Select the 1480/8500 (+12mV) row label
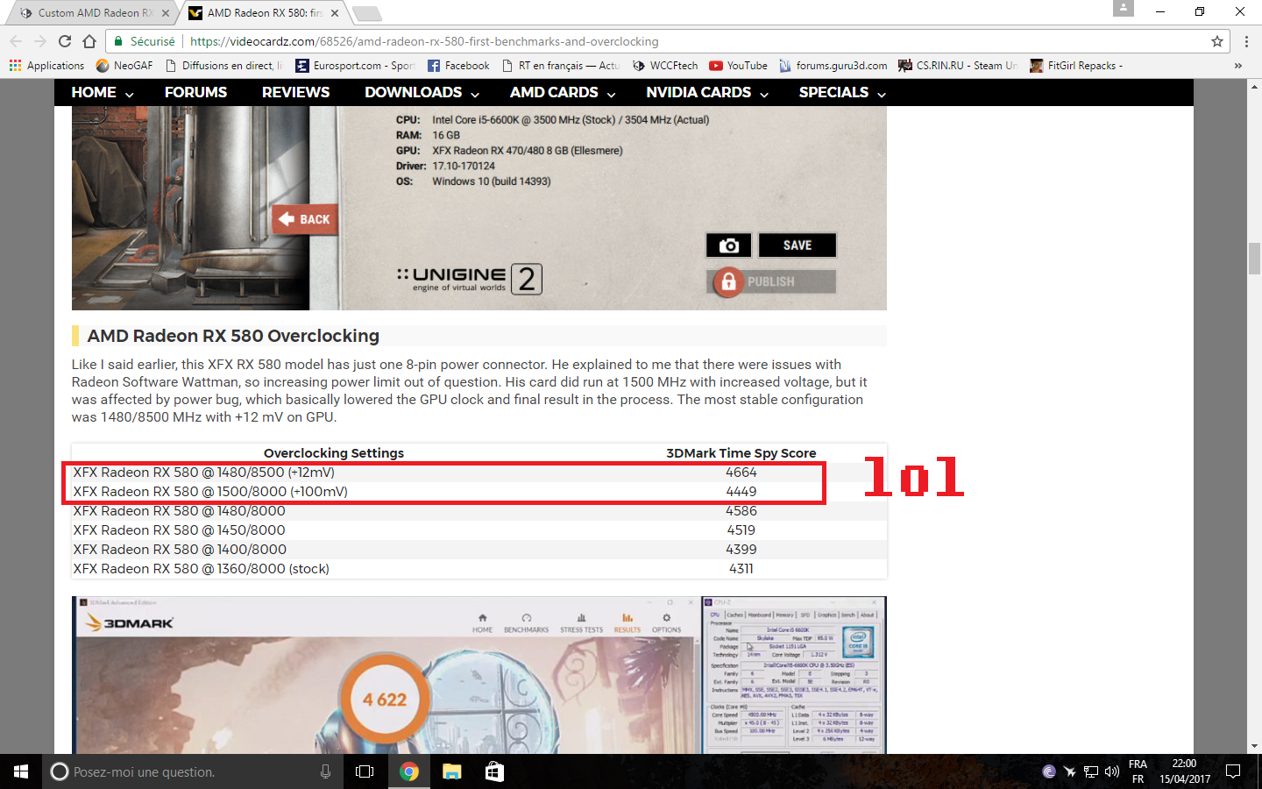Image resolution: width=1262 pixels, height=789 pixels. (204, 473)
